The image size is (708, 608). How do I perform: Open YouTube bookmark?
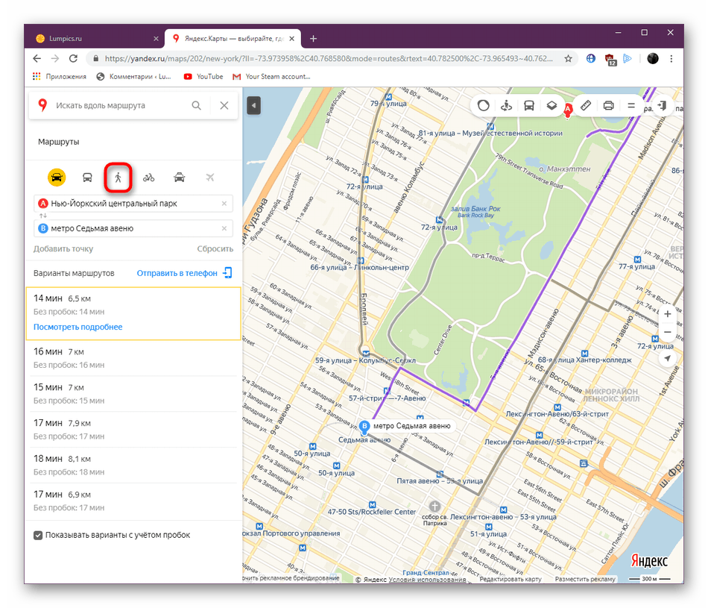(x=203, y=76)
